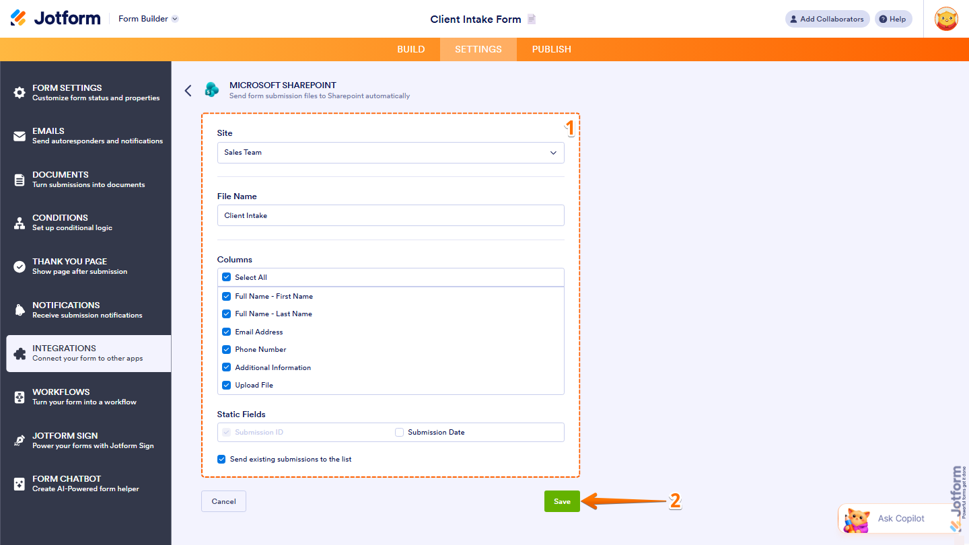Open Emails section in the sidebar
The width and height of the screenshot is (969, 545).
pos(85,136)
